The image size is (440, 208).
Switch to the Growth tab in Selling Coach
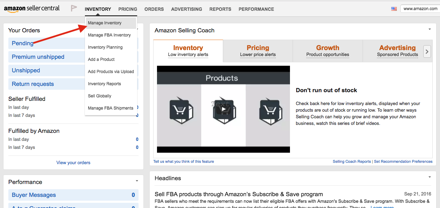point(328,51)
